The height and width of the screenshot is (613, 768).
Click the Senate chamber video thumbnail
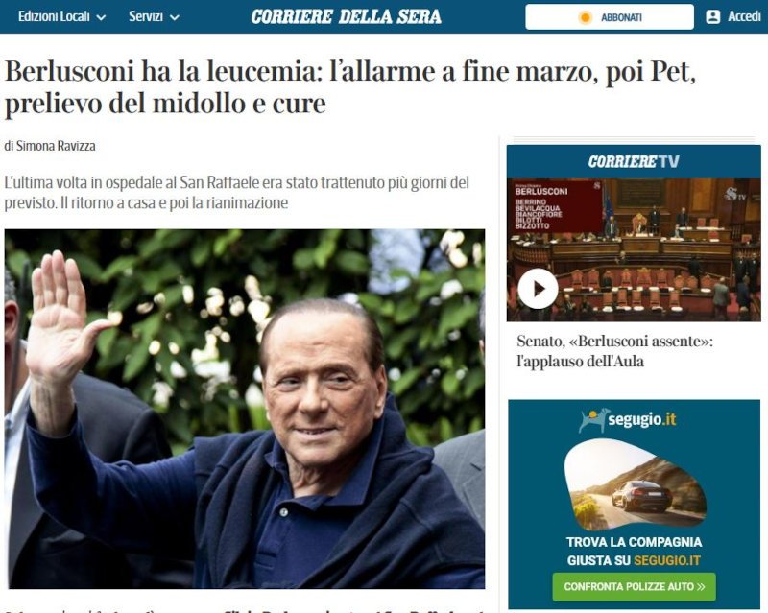click(x=634, y=249)
